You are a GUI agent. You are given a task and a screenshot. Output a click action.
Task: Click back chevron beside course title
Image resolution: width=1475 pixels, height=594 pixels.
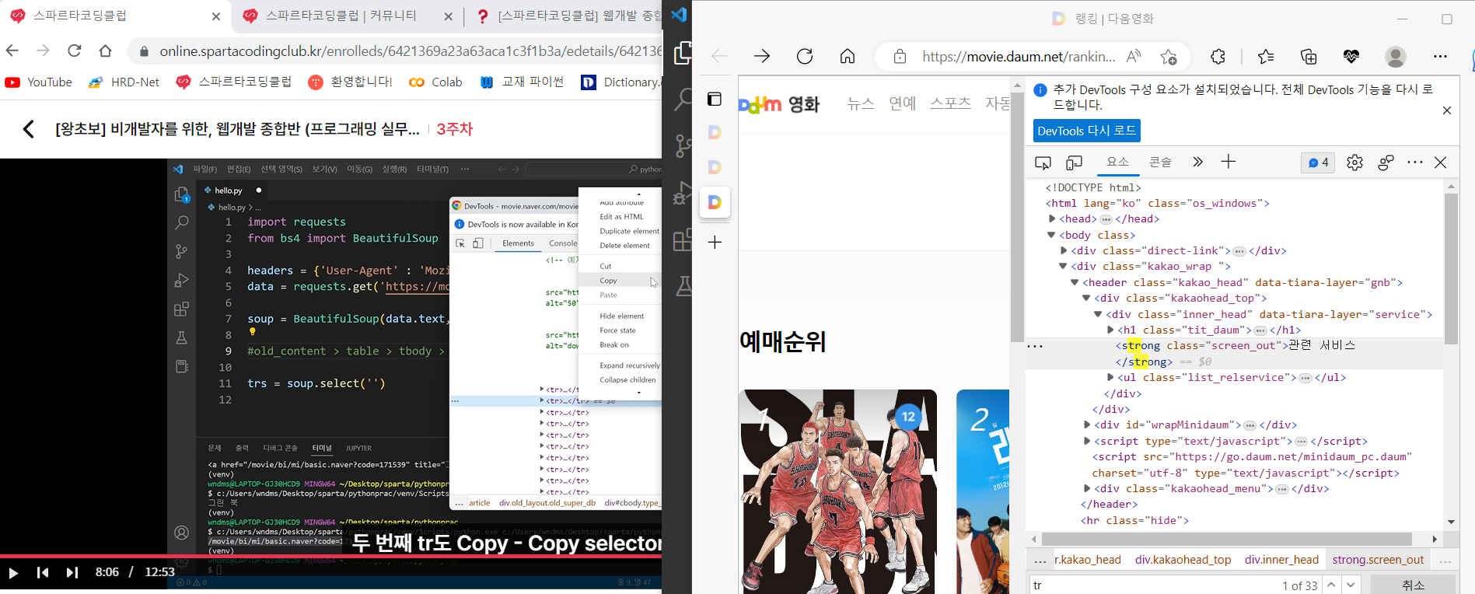pyautogui.click(x=29, y=129)
